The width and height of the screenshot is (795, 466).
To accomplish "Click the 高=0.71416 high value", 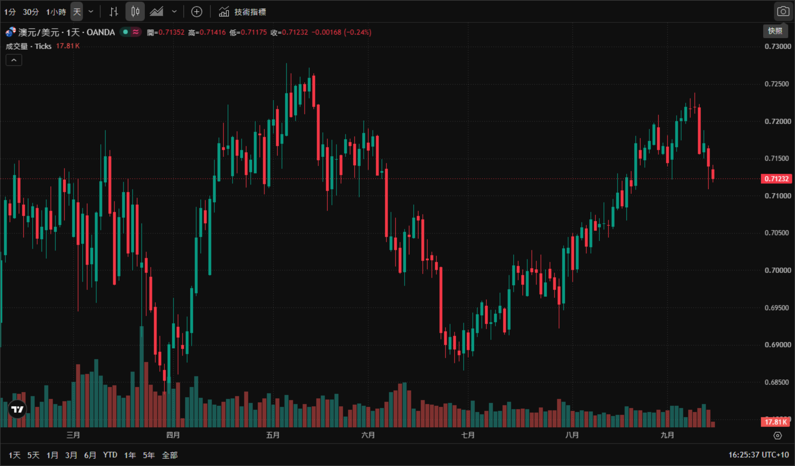I will (207, 32).
